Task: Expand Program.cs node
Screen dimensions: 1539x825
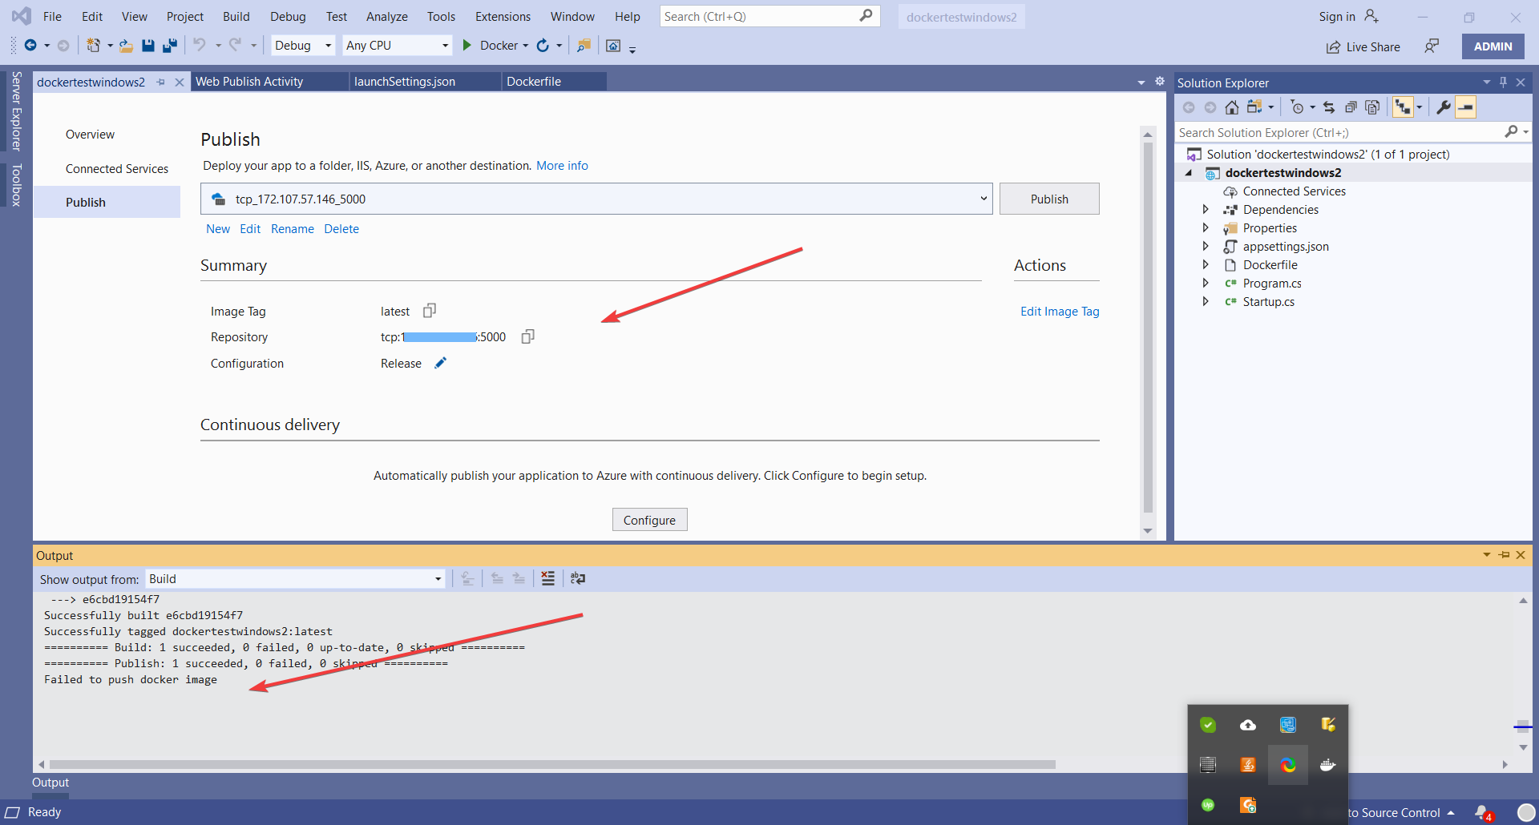Action: (1206, 283)
